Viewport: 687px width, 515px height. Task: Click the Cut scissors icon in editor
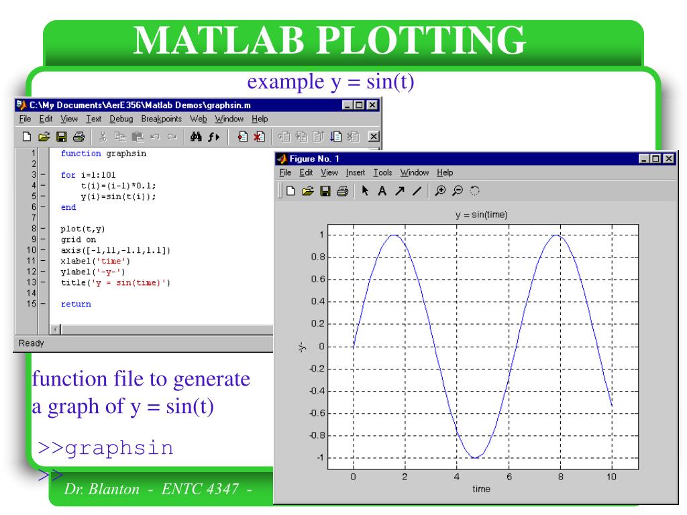(x=103, y=137)
